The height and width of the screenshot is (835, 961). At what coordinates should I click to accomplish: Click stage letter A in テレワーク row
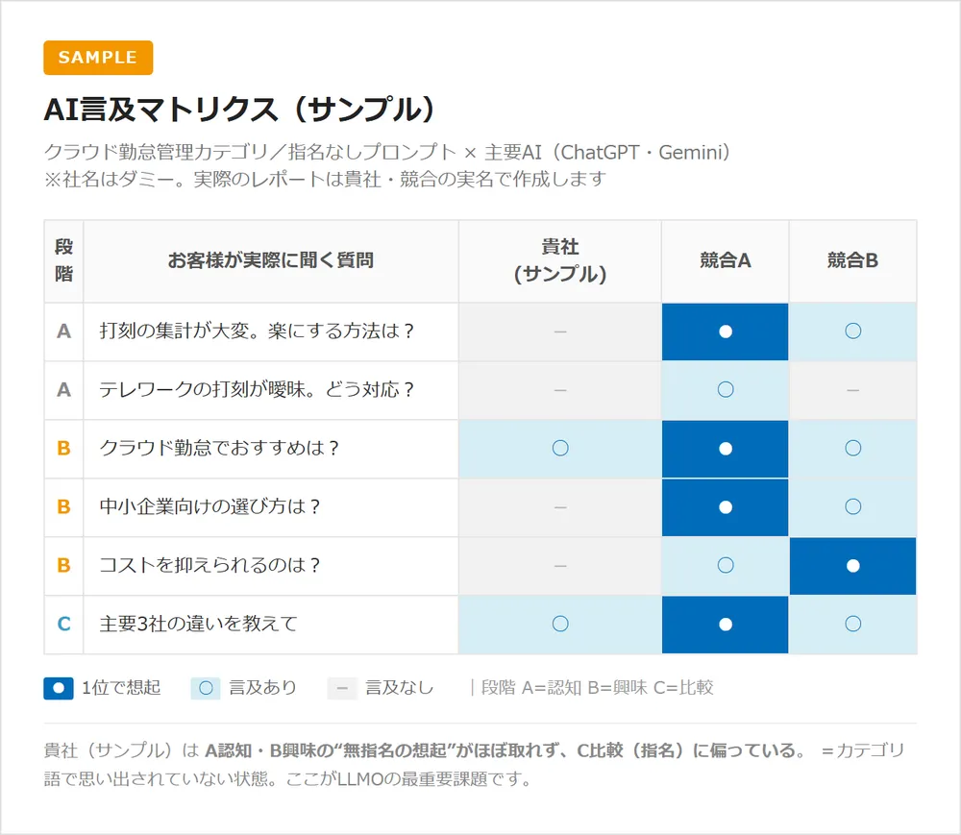63,389
